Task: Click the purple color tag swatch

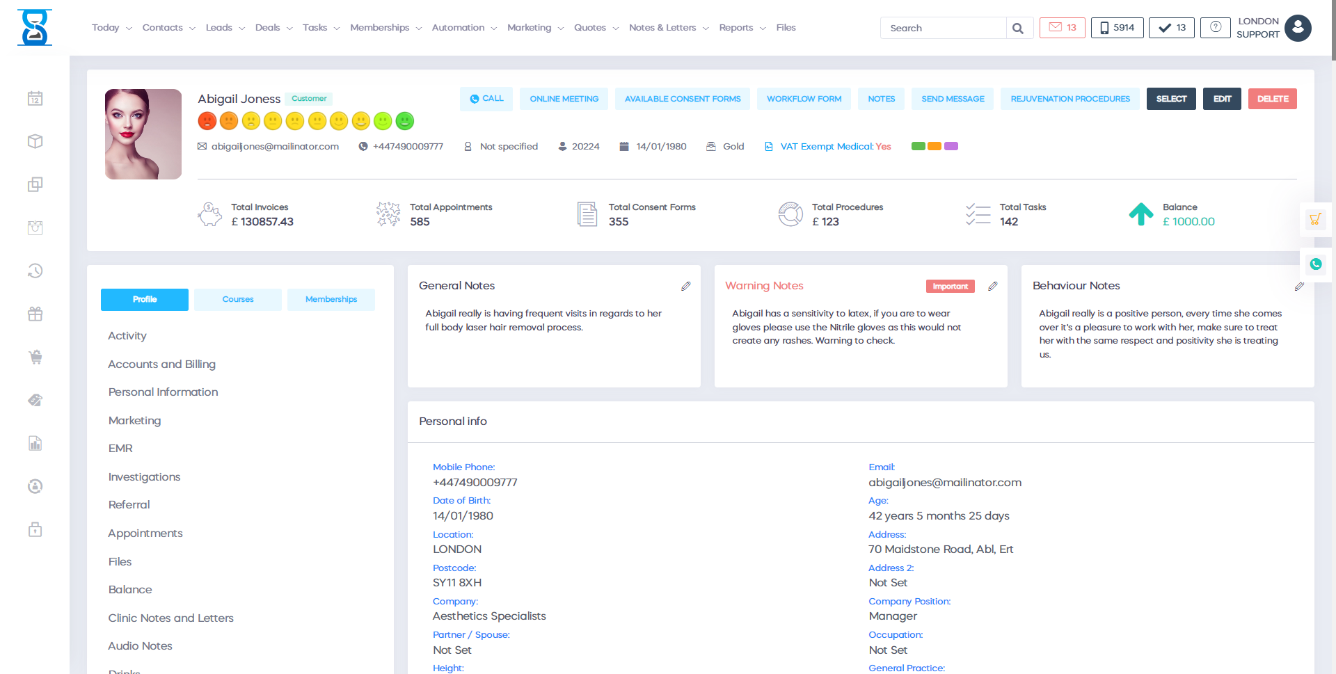Action: coord(951,146)
